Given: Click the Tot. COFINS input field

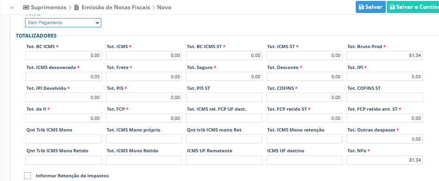Looking at the screenshot, I should (x=304, y=97).
